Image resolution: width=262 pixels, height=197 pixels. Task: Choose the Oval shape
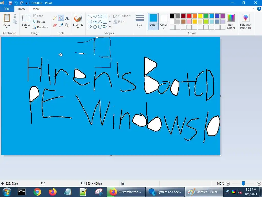100,16
